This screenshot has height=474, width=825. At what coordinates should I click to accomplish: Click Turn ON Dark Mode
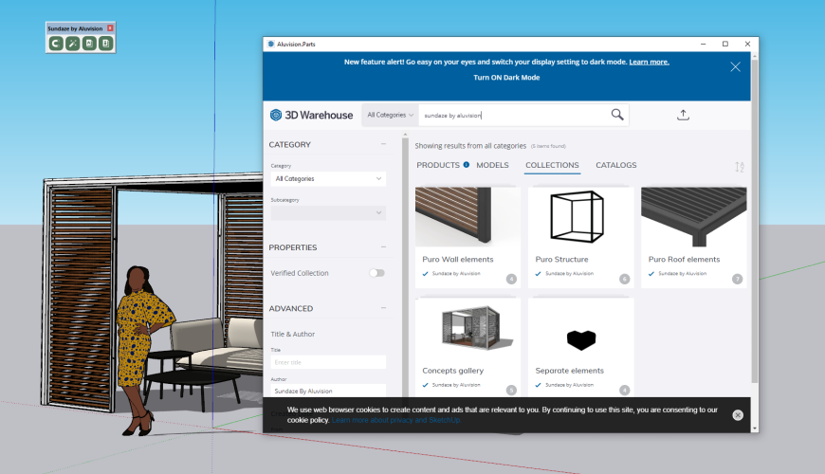[x=506, y=78]
